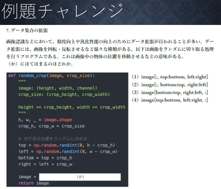Choose answer option (4) image[top:bottom, left:right, :]

coord(170,100)
